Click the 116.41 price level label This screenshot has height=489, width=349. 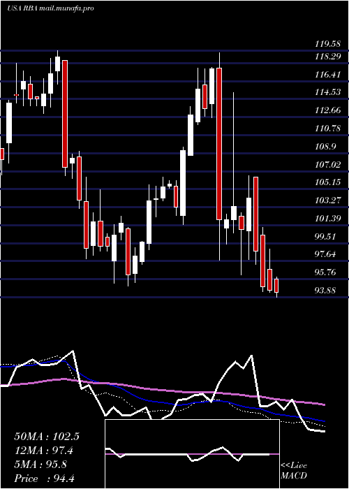[327, 75]
